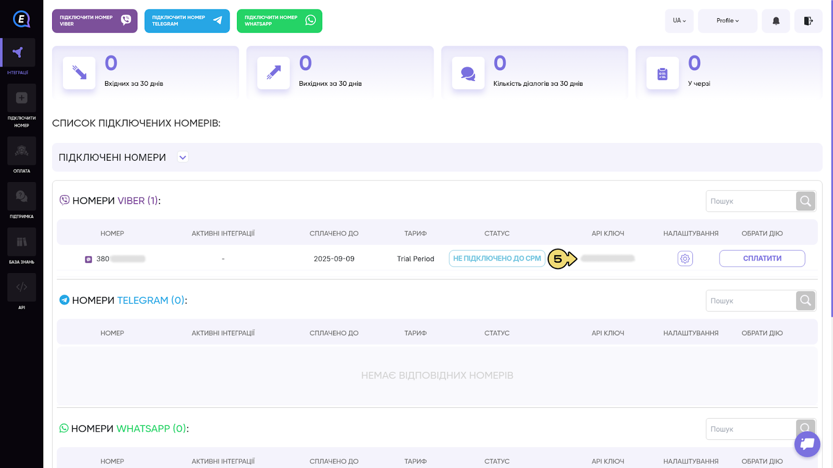Click the incoming messages stat icon
Image resolution: width=833 pixels, height=468 pixels.
coord(79,73)
